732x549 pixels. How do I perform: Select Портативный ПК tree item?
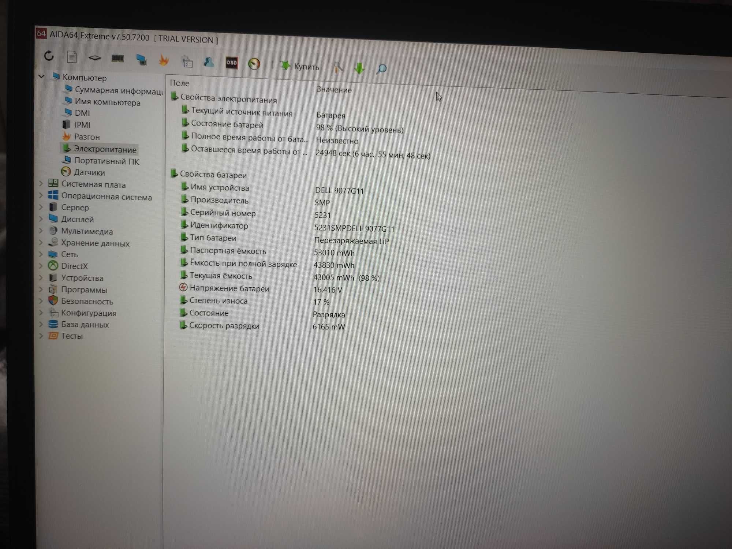pyautogui.click(x=100, y=161)
